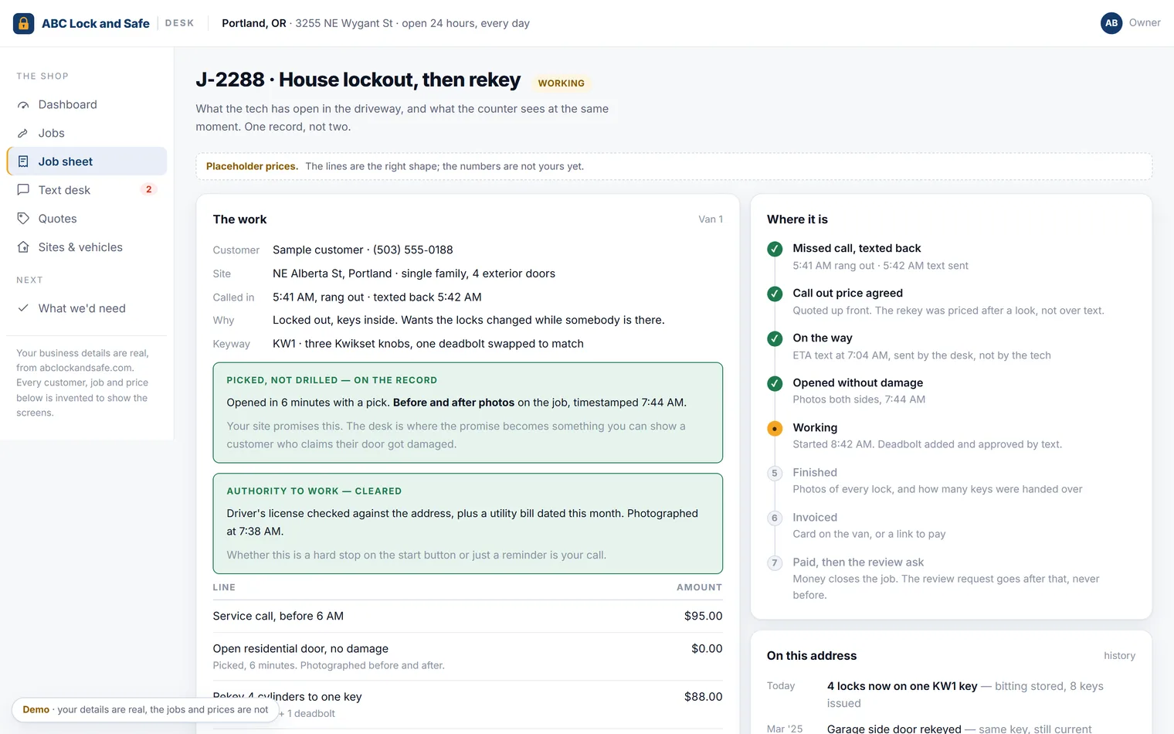Click the $95.00 amount
1174x734 pixels.
(x=704, y=616)
